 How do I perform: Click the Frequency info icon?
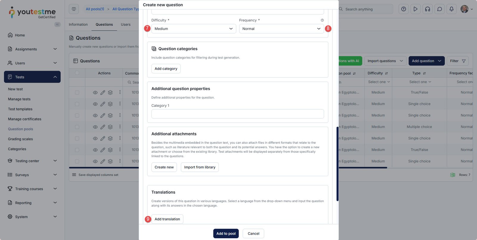[322, 20]
